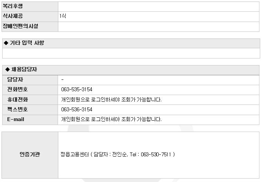Click the E-mail label cell
Screen dimensions: 262x182
30,120
